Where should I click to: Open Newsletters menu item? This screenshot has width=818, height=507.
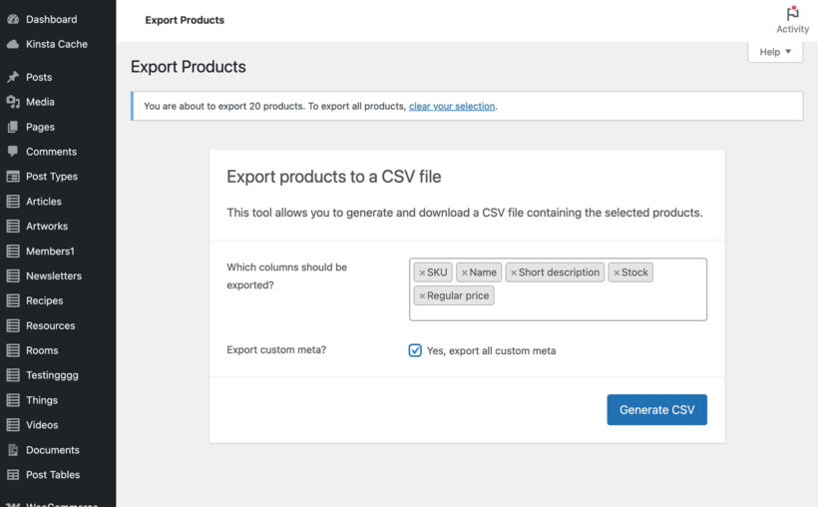54,275
